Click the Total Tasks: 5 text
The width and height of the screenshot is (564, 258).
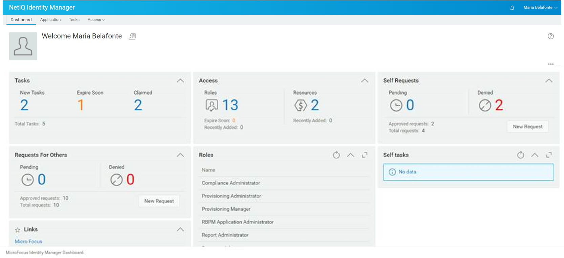[30, 124]
